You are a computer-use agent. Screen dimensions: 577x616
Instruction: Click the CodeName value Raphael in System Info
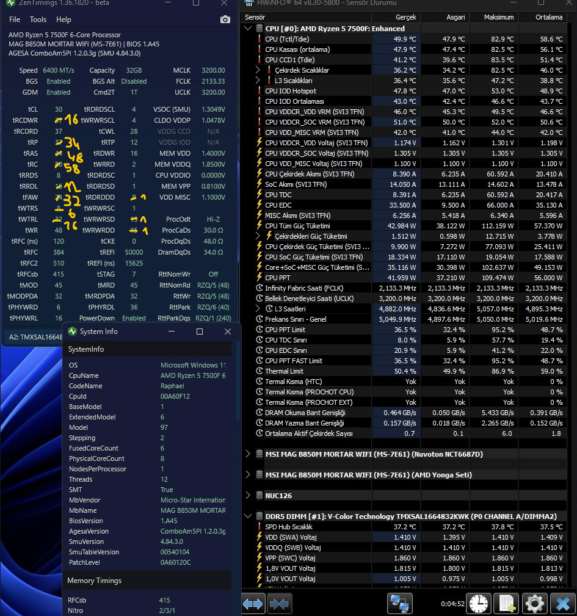[x=172, y=386]
